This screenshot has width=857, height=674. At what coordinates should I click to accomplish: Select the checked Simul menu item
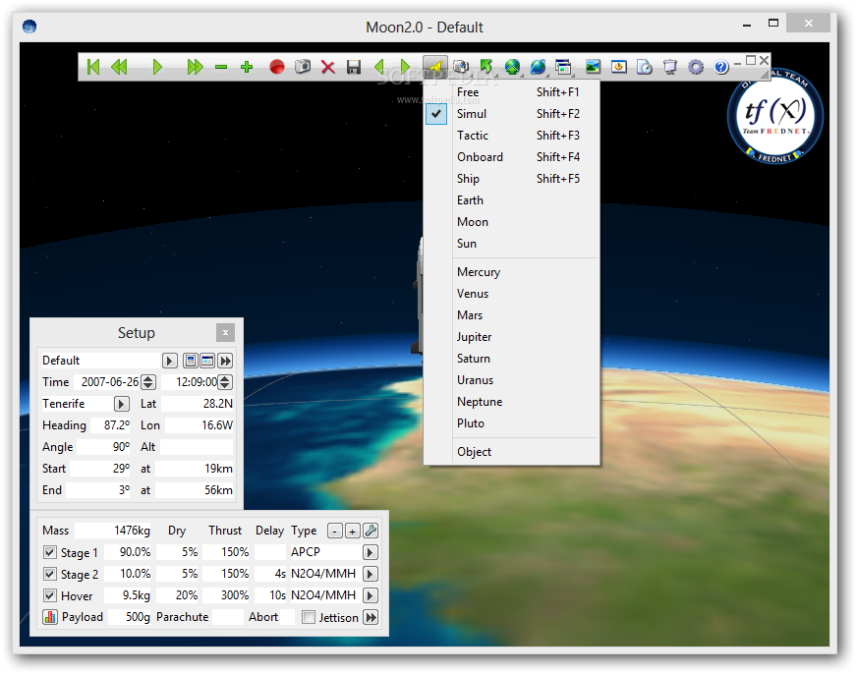(x=512, y=114)
